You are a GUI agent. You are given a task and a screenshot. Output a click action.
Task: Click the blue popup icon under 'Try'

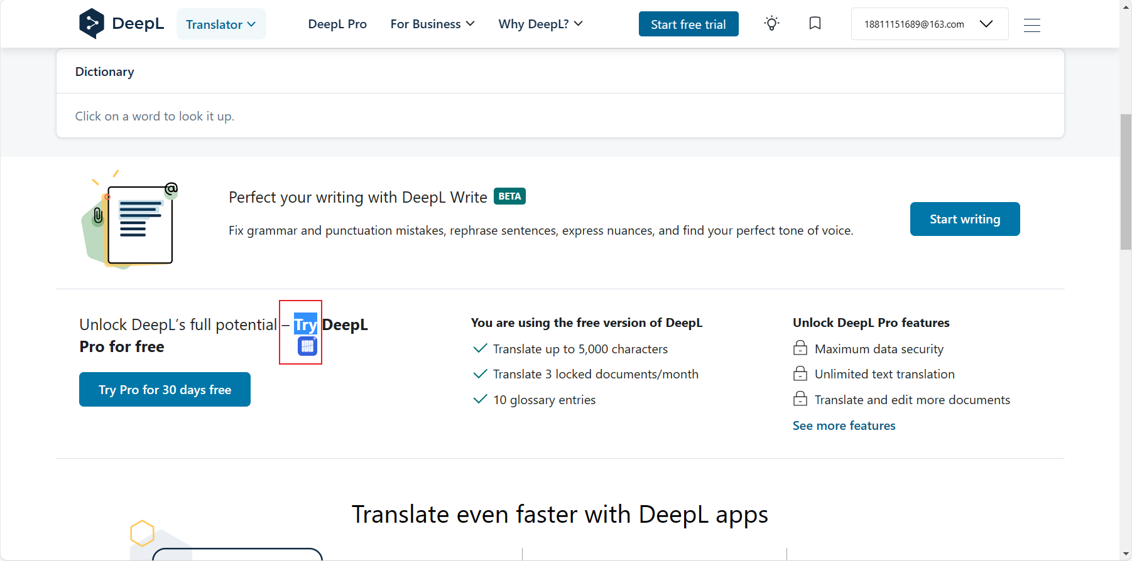(x=307, y=346)
